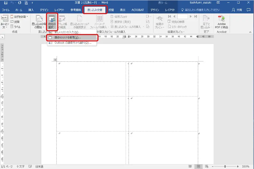Switch to the 挿入 tab
The height and width of the screenshot is (169, 254).
point(31,10)
